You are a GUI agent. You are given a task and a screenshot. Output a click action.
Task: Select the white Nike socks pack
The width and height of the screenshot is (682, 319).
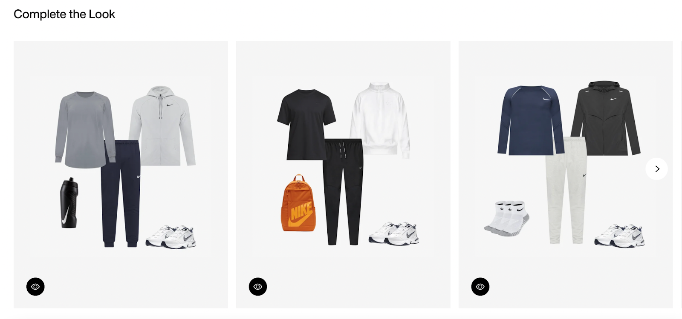507,218
